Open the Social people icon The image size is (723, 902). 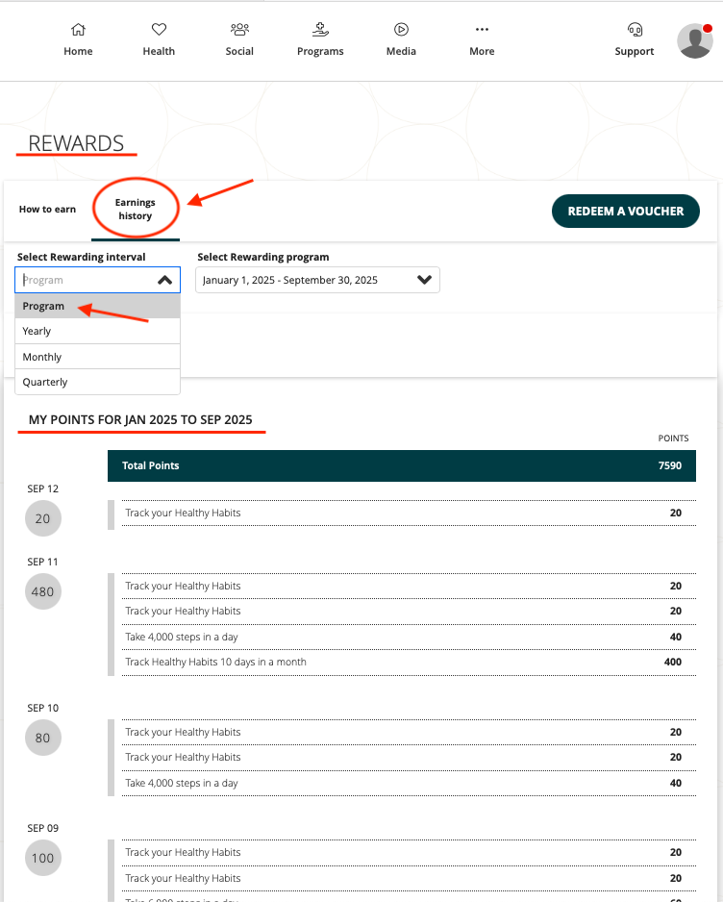tap(239, 31)
